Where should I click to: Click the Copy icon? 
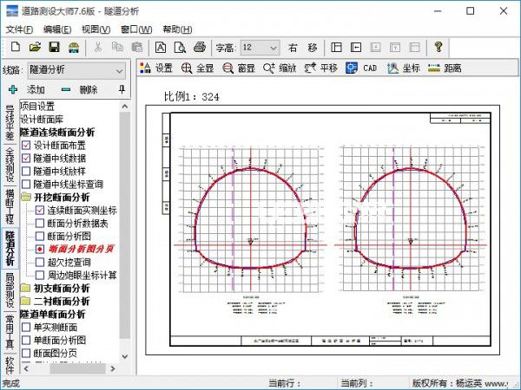117,47
